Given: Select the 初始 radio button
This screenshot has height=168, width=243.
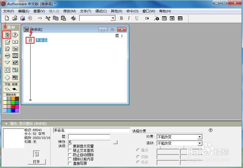Looking at the screenshot, I should pos(138,157).
